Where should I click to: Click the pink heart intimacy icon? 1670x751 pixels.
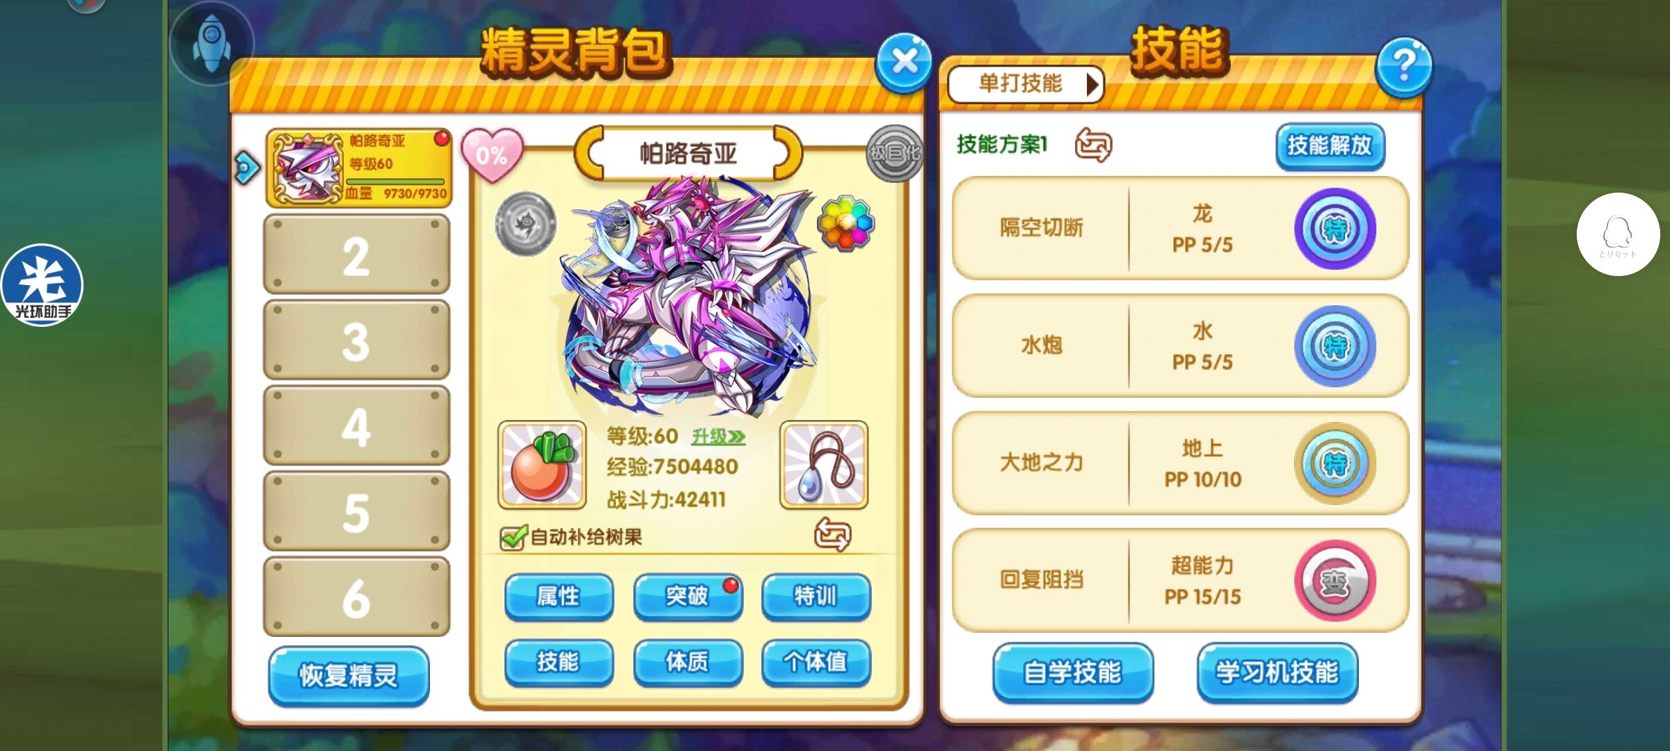[x=492, y=155]
